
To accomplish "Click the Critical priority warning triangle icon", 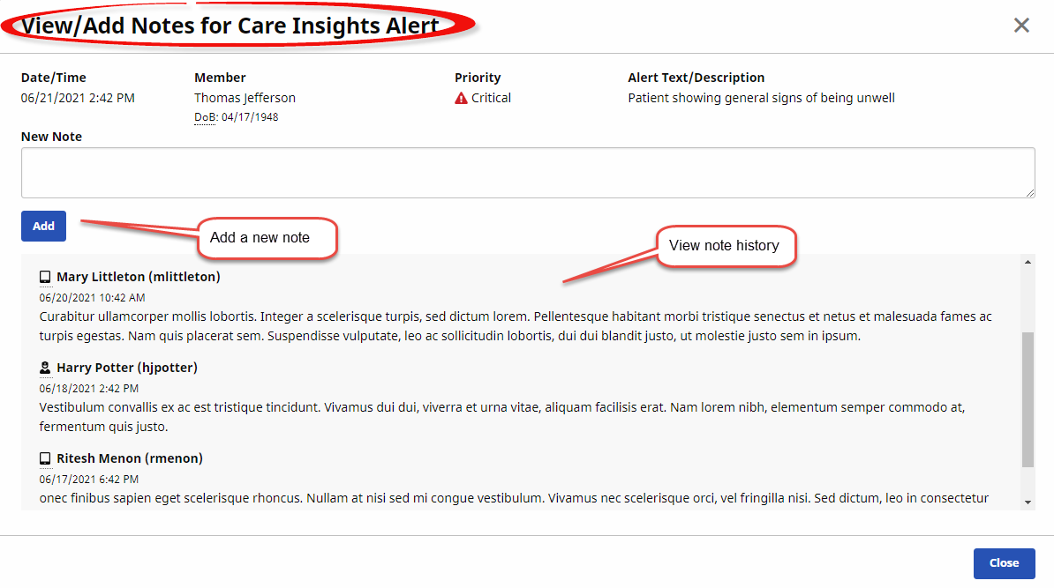I will [x=461, y=99].
